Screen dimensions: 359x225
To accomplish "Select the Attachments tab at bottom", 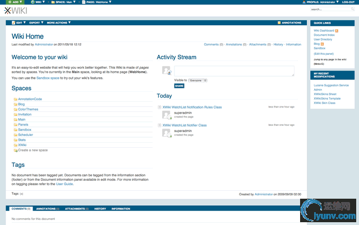I will pos(76,209).
